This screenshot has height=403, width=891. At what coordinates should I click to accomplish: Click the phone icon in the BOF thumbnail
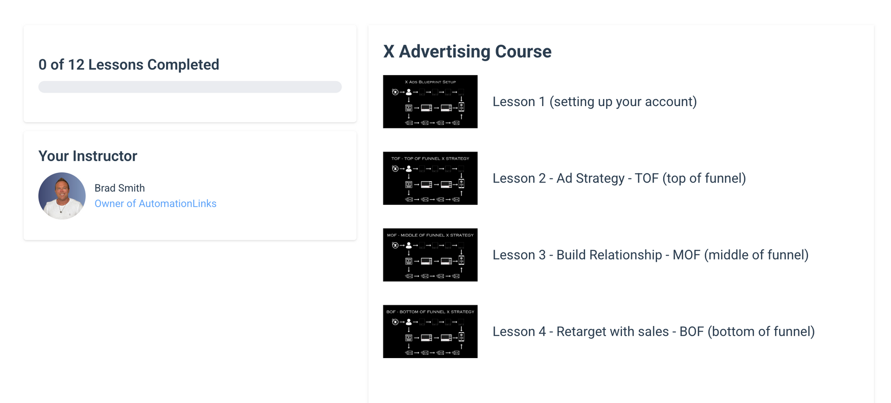462,337
